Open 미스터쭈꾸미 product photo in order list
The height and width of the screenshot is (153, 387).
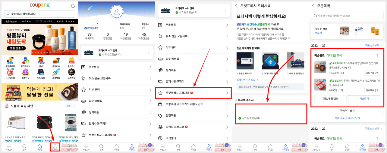pos(320,67)
